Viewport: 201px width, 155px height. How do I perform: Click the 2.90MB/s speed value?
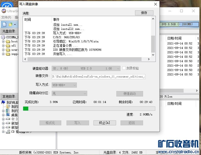(146, 114)
